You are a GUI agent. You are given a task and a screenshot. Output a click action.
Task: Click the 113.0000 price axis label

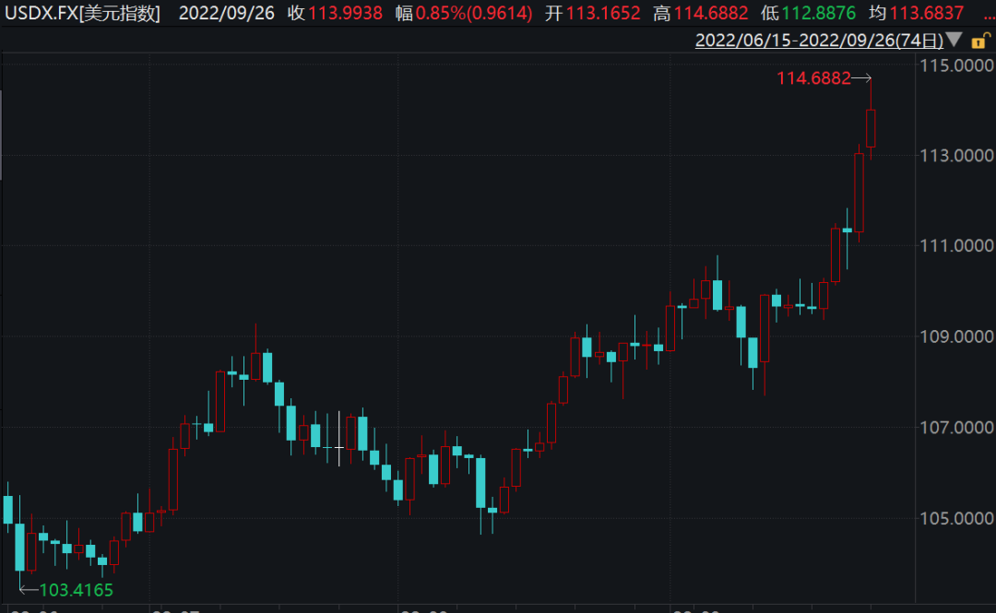[956, 156]
